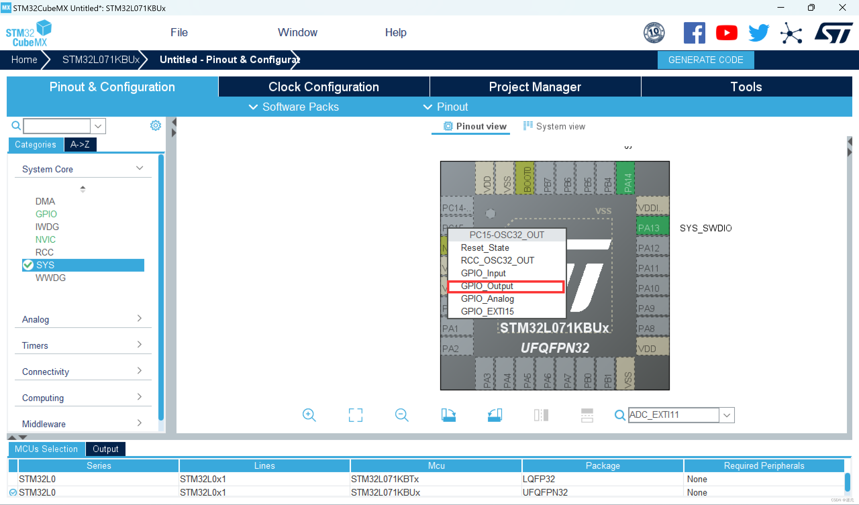
Task: Click the categories panel vertical scrollbar
Action: 161,288
